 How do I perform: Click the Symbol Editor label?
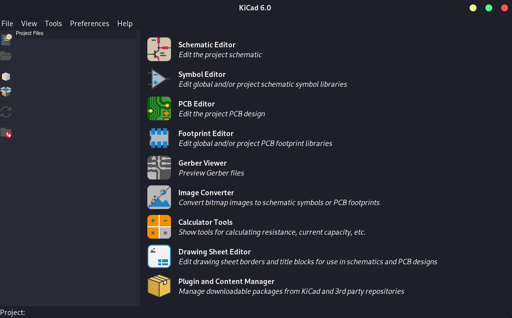click(202, 74)
